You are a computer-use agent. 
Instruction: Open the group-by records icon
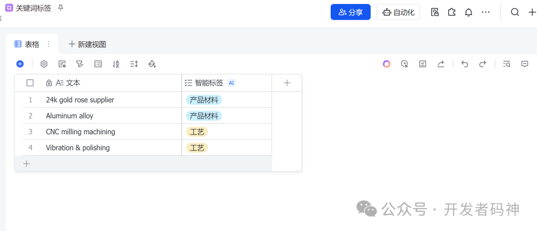tap(98, 64)
